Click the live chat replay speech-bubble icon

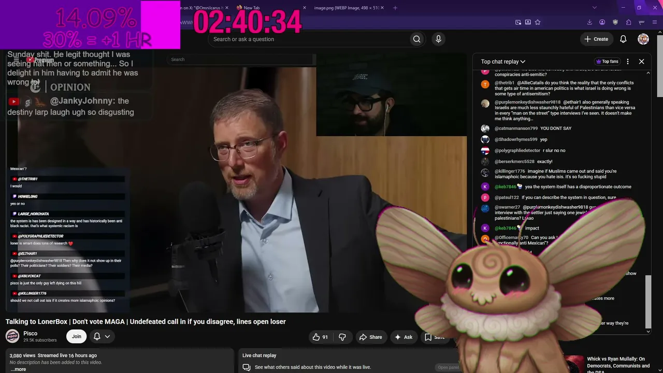point(247,367)
